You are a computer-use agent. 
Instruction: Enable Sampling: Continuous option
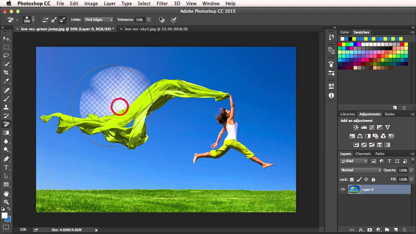[45, 20]
